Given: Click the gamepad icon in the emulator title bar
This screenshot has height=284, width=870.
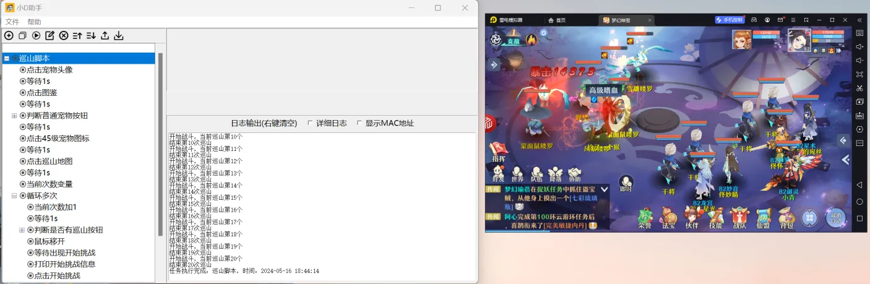Looking at the screenshot, I should pos(754,20).
